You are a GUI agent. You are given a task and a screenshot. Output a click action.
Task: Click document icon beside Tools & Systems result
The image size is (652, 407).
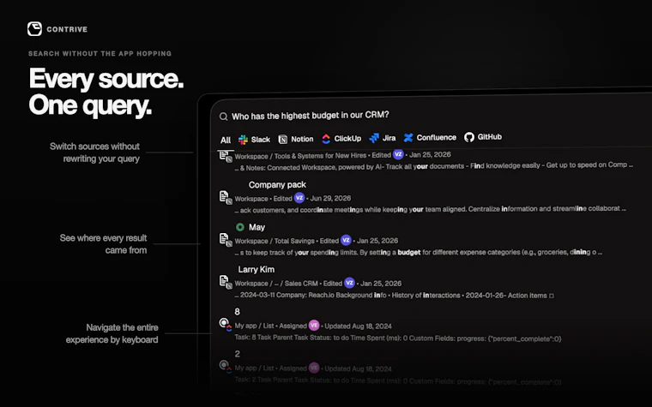click(x=226, y=157)
